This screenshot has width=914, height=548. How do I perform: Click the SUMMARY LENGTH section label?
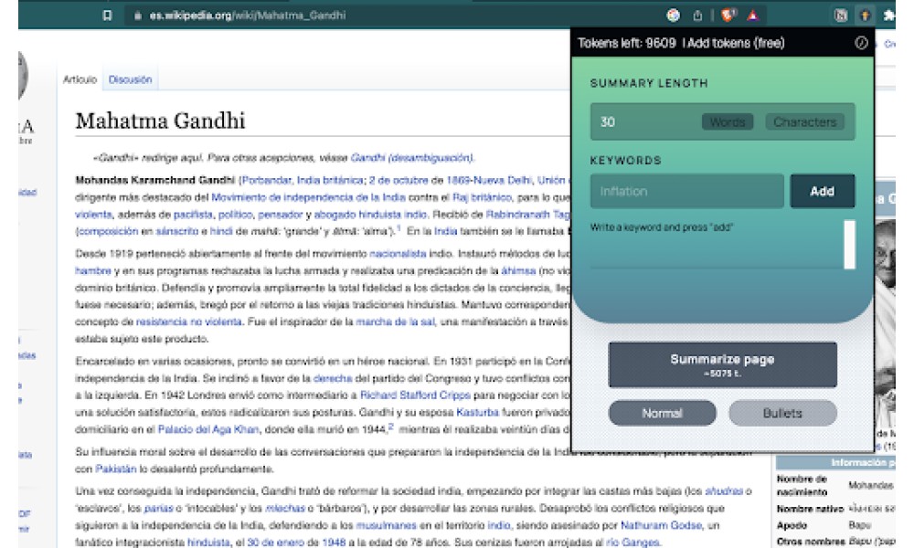click(649, 83)
